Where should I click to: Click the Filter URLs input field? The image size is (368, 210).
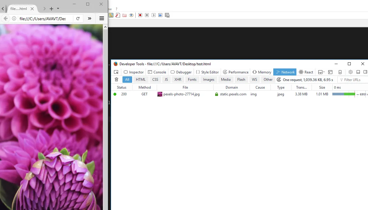[x=353, y=80]
